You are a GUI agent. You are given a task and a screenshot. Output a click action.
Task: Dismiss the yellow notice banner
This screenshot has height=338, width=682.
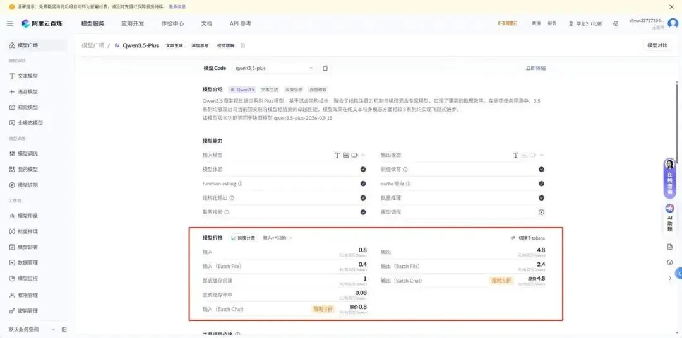click(x=671, y=7)
